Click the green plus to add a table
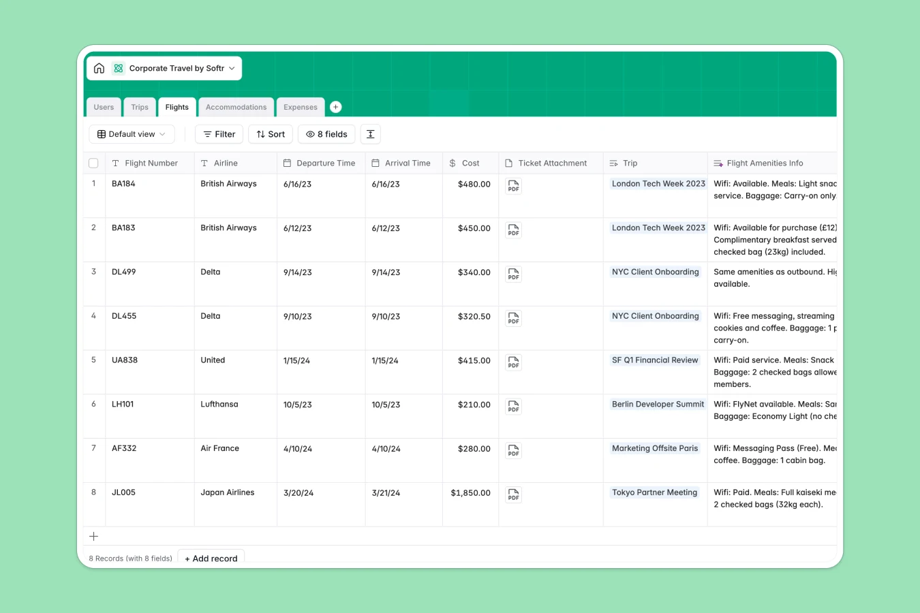920x613 pixels. (x=335, y=106)
